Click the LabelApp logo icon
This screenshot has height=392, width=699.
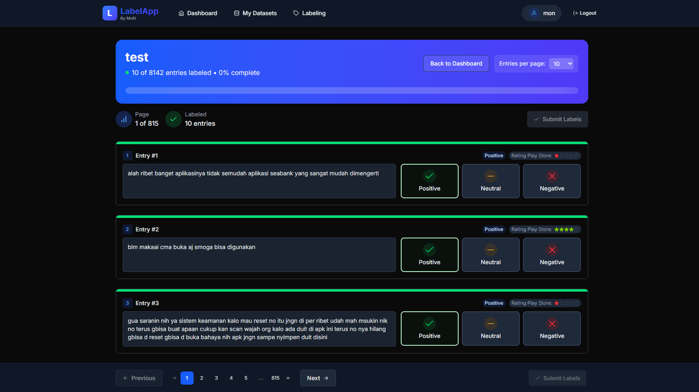click(109, 13)
